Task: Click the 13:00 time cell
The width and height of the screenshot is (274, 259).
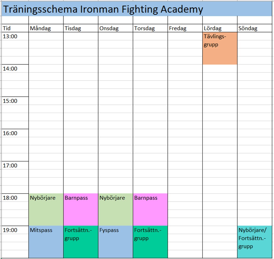Action: (x=15, y=36)
